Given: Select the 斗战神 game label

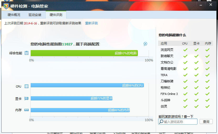Looking at the screenshot, I should tap(165, 100).
